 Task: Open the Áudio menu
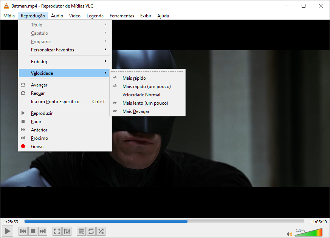tap(57, 16)
